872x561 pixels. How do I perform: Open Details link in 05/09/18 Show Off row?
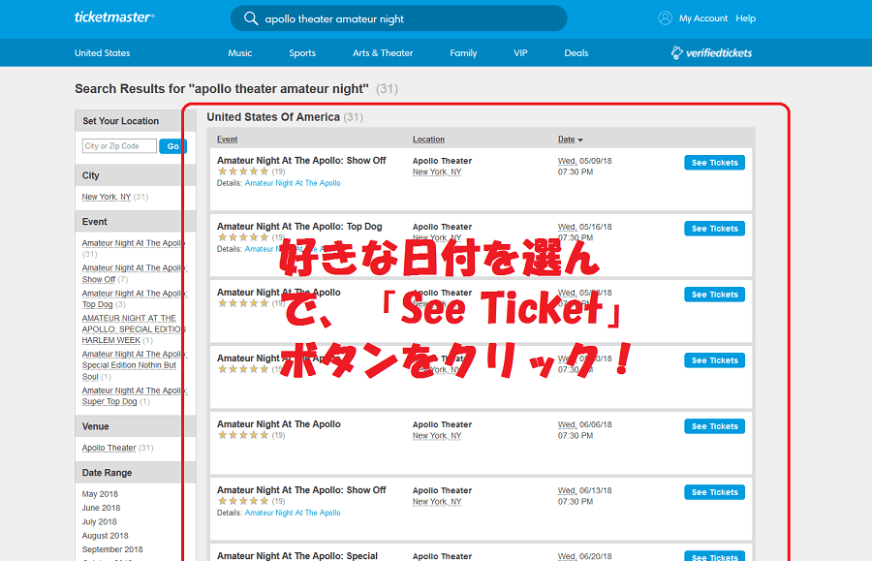pyautogui.click(x=293, y=183)
